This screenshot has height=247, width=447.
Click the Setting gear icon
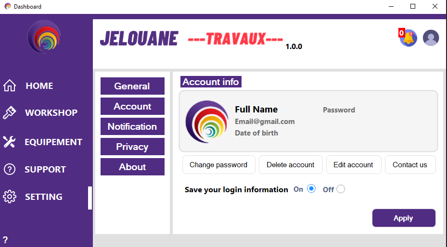point(10,197)
